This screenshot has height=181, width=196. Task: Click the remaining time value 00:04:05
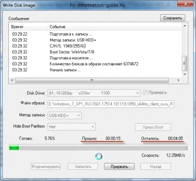click(x=175, y=138)
